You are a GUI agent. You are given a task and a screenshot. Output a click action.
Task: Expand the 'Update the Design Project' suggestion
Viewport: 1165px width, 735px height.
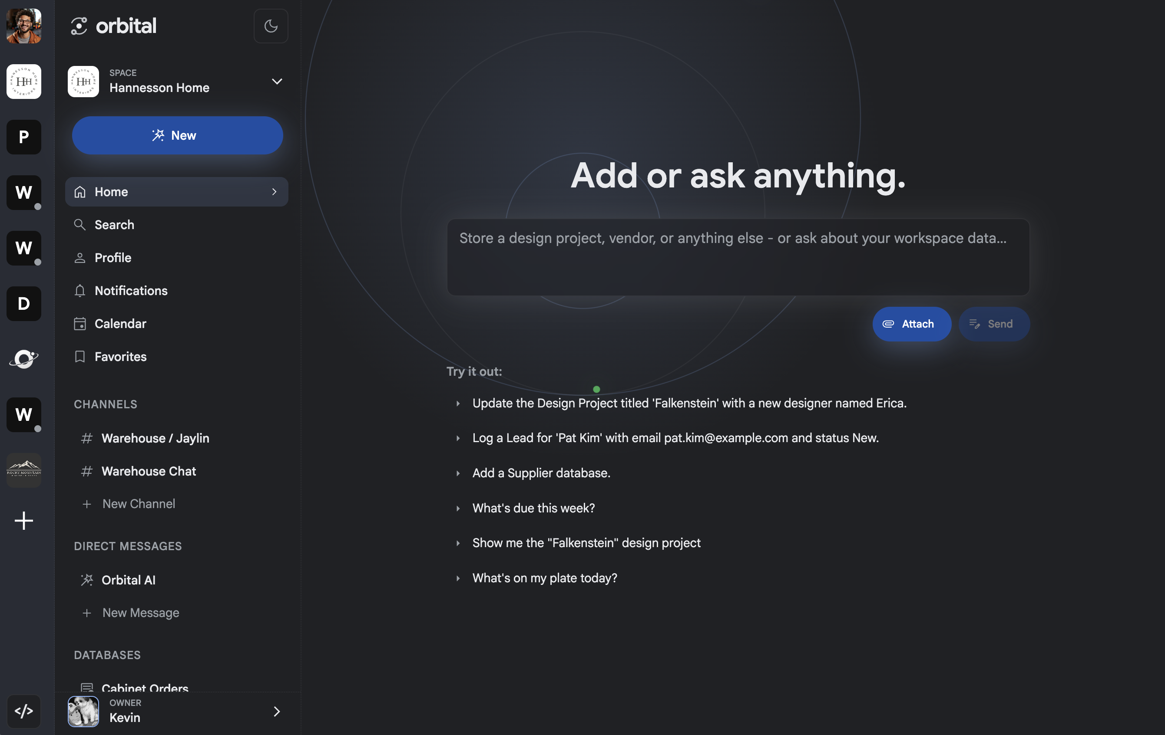[x=458, y=403]
